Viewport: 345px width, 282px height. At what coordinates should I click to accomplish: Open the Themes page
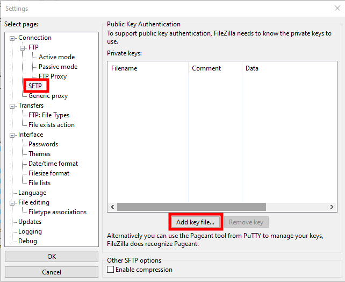tap(39, 154)
